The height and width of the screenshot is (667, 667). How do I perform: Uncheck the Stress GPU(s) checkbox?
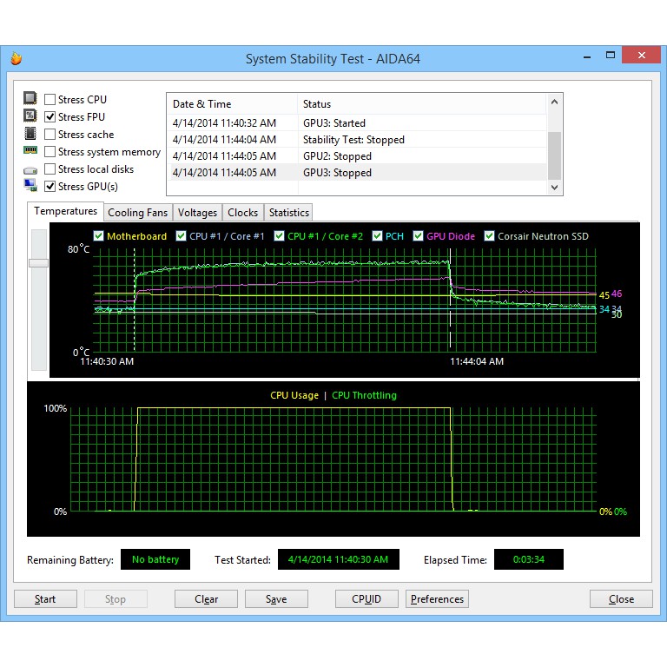(x=50, y=187)
